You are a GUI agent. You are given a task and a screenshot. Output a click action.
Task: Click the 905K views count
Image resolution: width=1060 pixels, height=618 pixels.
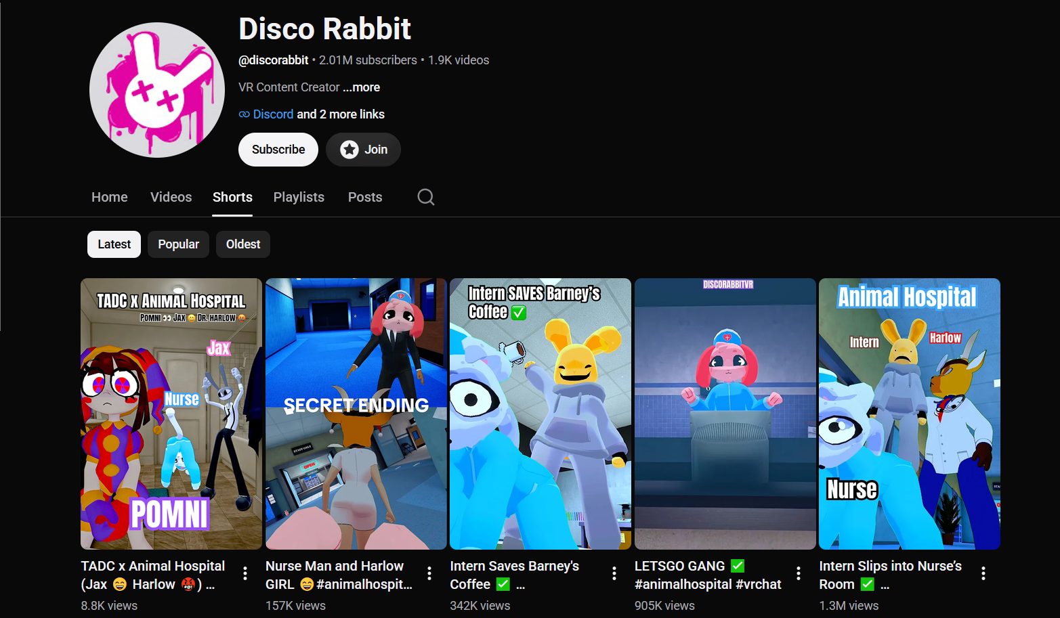[x=664, y=606]
